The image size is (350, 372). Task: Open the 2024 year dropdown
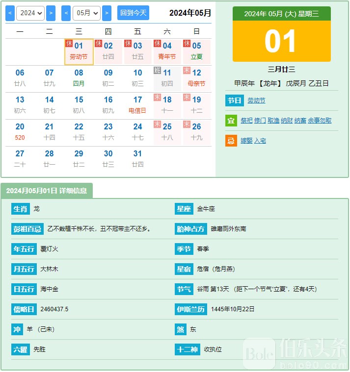[30, 13]
